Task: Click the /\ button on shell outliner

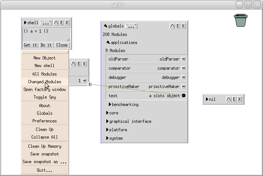Action: click(56, 23)
